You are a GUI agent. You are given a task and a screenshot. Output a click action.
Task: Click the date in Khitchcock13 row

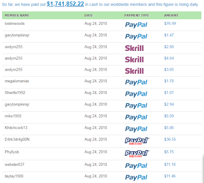pos(96,128)
